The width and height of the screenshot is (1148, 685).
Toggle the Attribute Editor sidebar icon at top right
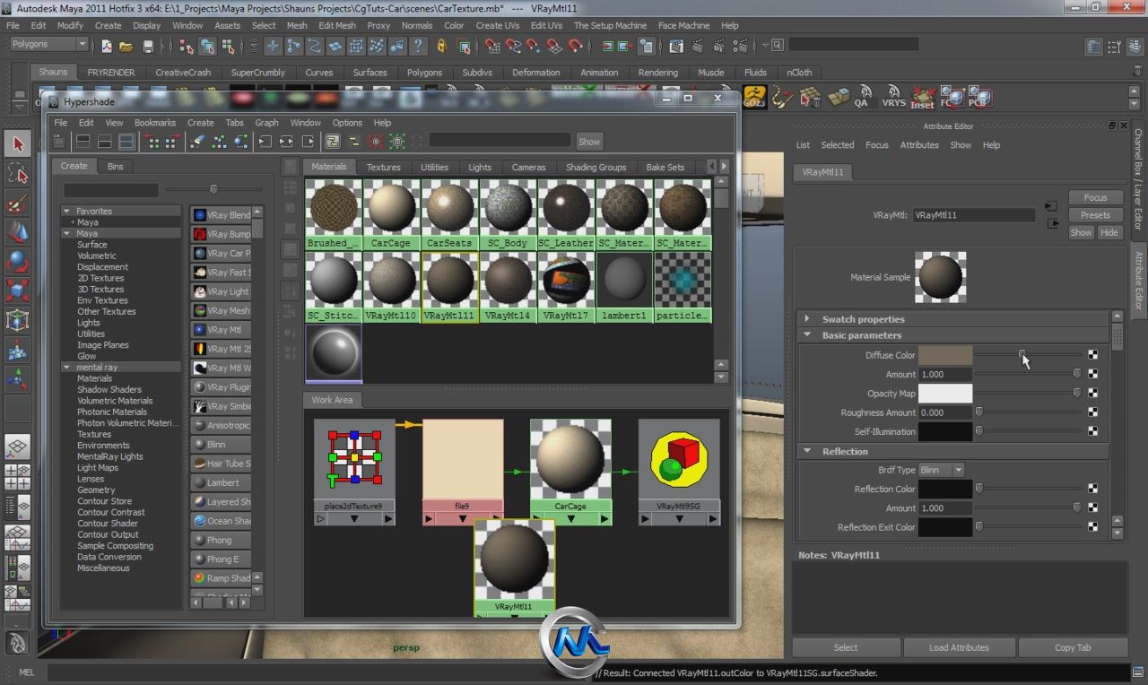[1092, 47]
